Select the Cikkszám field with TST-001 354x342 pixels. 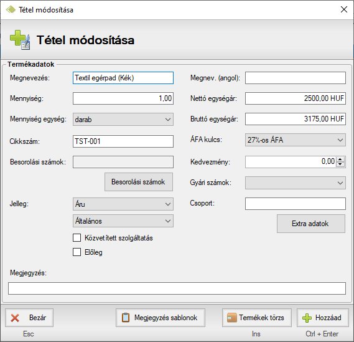(123, 141)
